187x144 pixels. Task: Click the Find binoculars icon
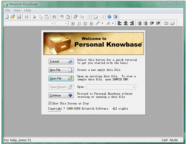point(54,17)
